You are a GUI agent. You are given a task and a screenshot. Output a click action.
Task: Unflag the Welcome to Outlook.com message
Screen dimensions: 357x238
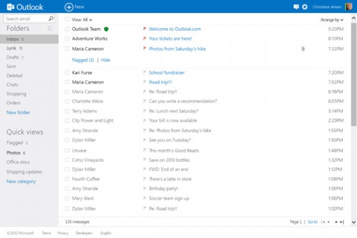(144, 29)
